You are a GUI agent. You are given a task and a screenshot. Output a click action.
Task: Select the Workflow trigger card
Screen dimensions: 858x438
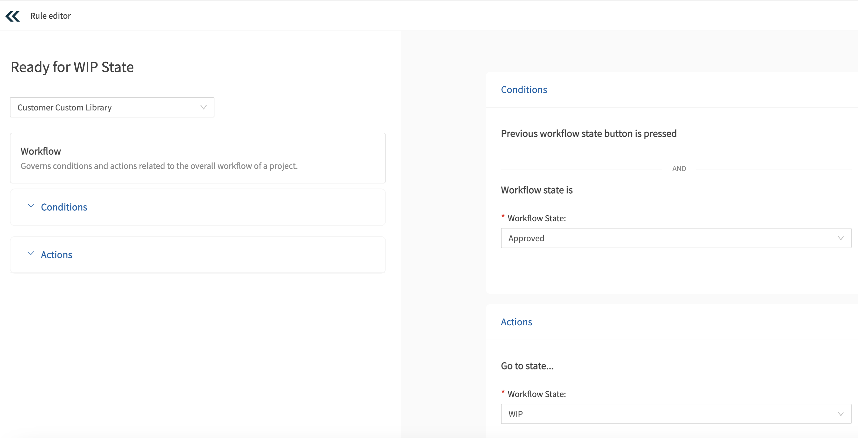click(198, 158)
